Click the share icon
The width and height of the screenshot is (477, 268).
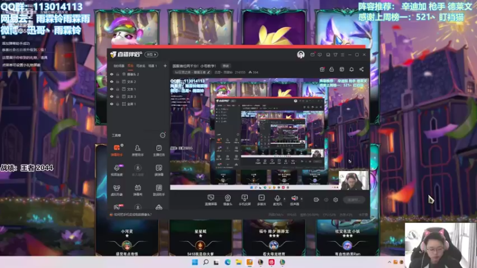point(361,69)
